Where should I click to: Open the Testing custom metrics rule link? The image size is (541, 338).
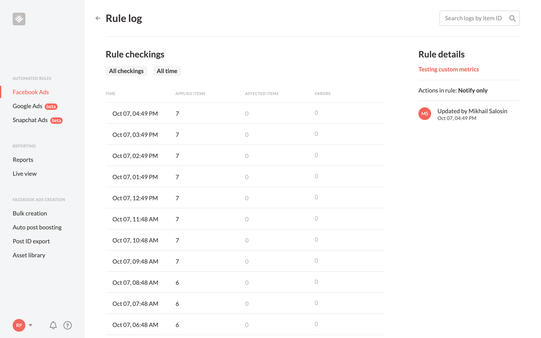(x=448, y=69)
